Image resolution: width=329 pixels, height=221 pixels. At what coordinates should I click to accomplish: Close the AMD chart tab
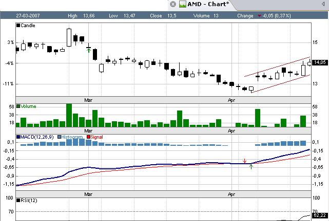pyautogui.click(x=172, y=4)
